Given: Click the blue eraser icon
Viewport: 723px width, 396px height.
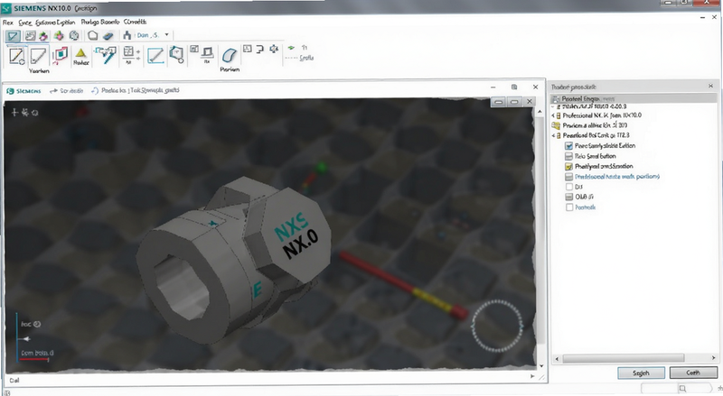Looking at the screenshot, I should coord(108,35).
